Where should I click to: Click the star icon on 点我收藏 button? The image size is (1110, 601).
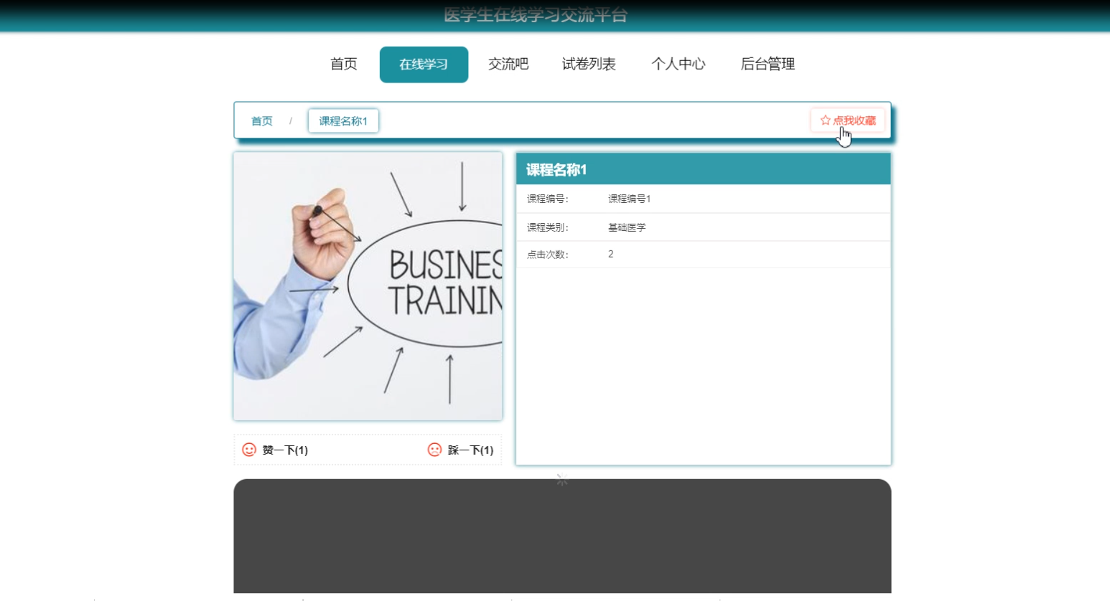tap(824, 120)
